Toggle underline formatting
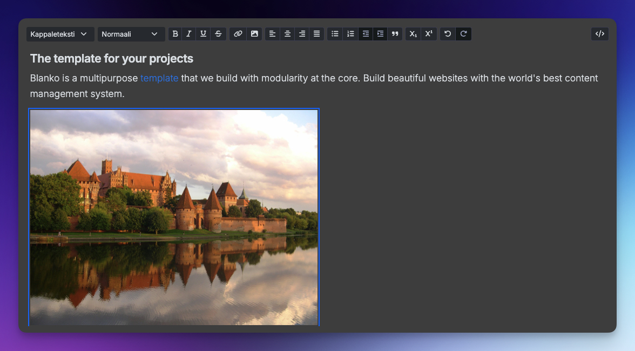This screenshot has height=351, width=635. click(203, 34)
